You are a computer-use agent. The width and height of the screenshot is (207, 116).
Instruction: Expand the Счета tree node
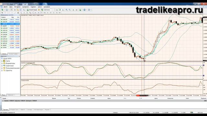coord(2,61)
